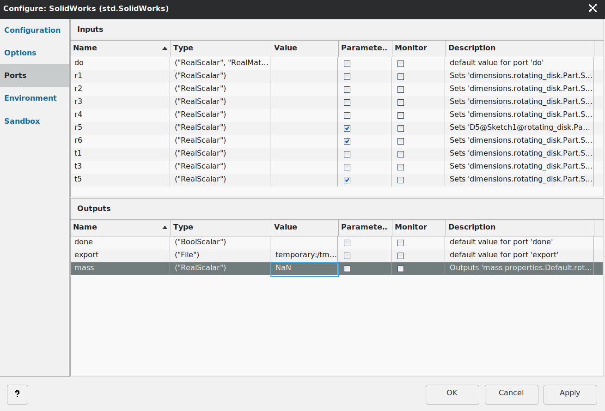Image resolution: width=605 pixels, height=411 pixels.
Task: Enable Parameter checkbox for input 'do'
Action: [x=347, y=64]
